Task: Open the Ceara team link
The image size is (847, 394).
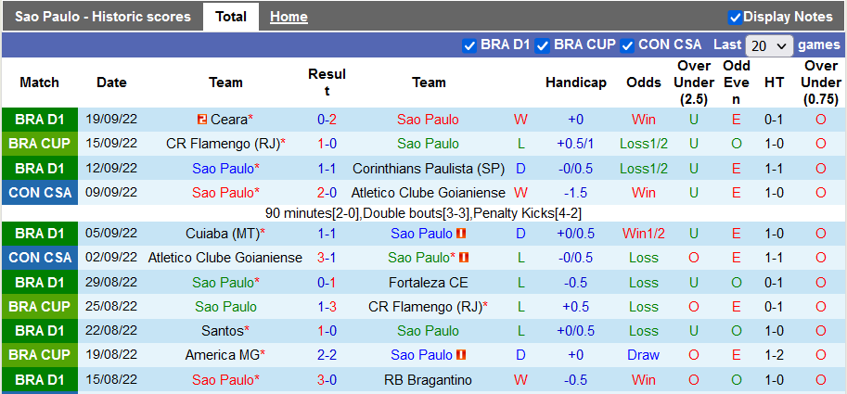Action: (228, 120)
